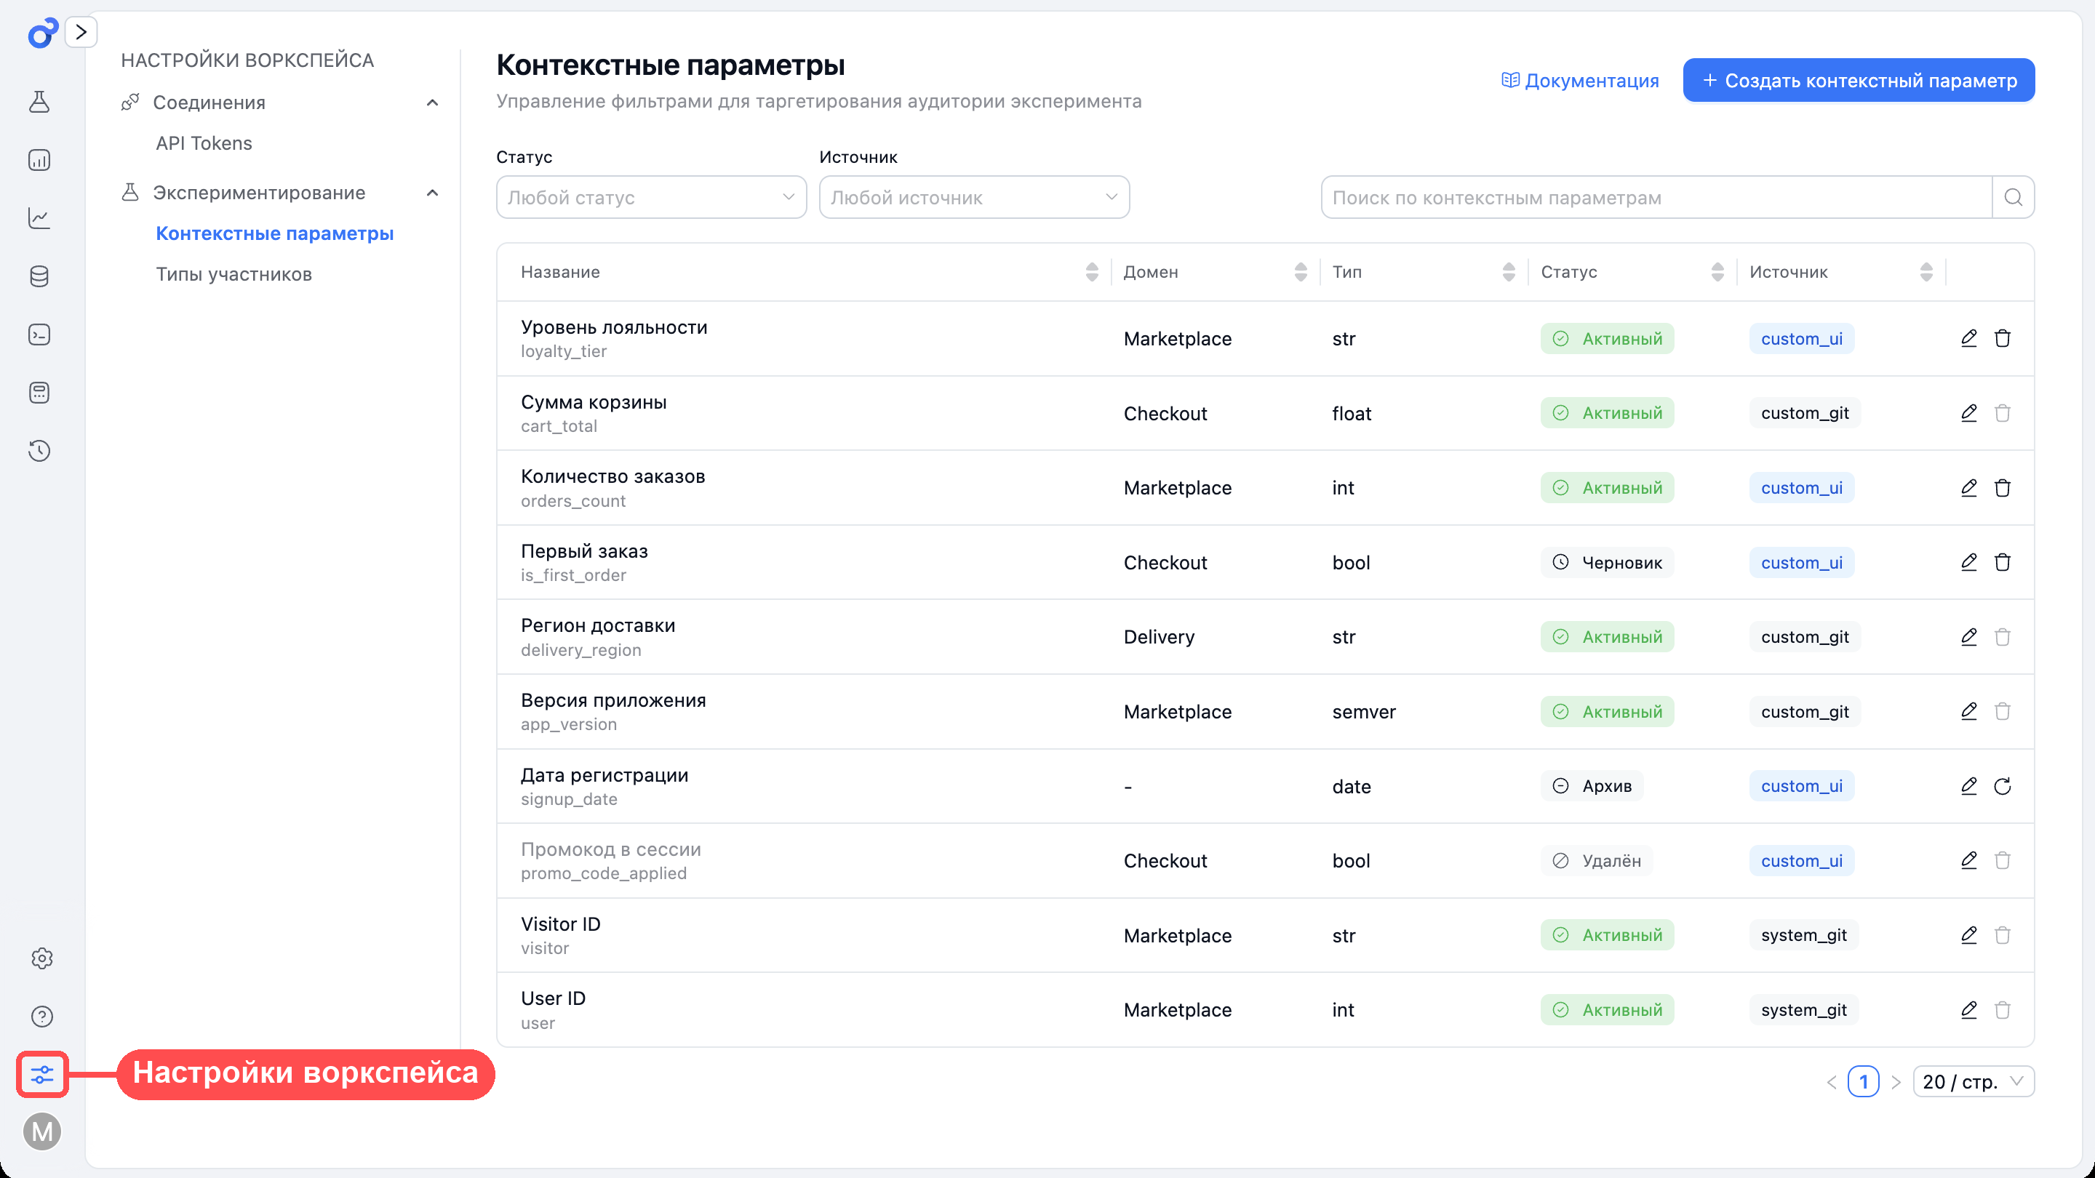Click the Версия приложения parameter name
Viewport: 2095px width, 1178px height.
[613, 701]
